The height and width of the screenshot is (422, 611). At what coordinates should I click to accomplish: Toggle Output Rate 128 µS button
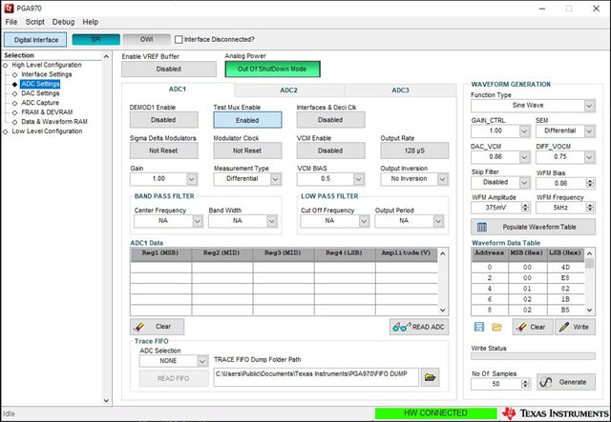point(414,151)
